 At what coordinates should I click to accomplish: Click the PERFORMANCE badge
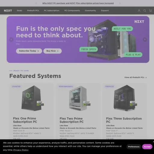66,86
